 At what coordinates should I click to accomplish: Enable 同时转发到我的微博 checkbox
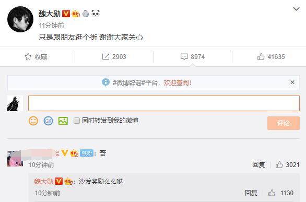[76, 121]
